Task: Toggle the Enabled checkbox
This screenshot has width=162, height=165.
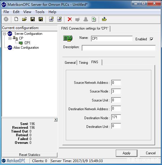Action: pyautogui.click(x=152, y=39)
